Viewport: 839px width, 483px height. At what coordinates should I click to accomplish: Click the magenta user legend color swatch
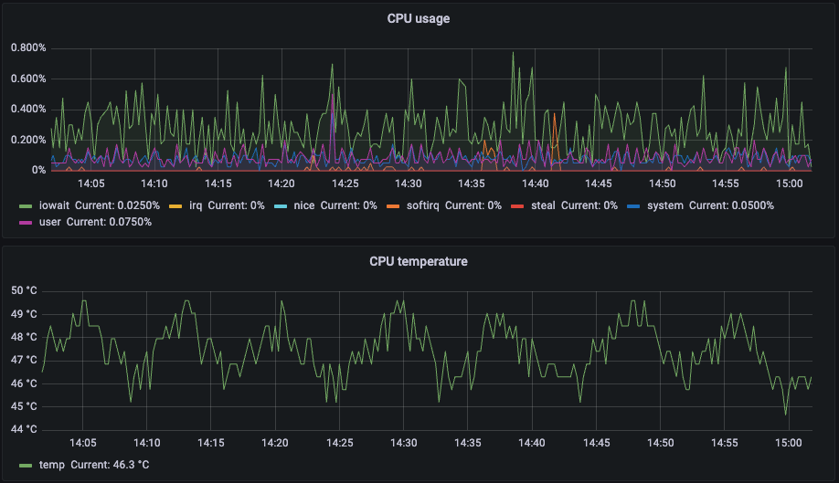(x=25, y=222)
